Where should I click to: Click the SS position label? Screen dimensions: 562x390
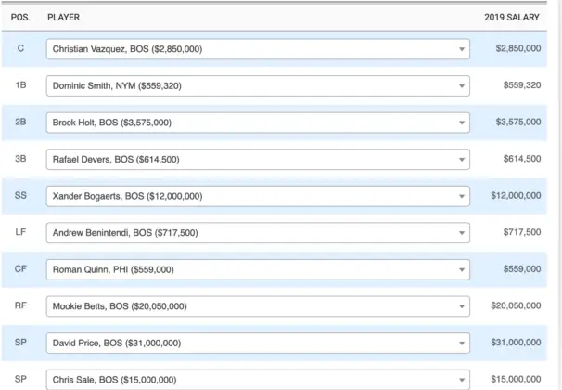20,196
